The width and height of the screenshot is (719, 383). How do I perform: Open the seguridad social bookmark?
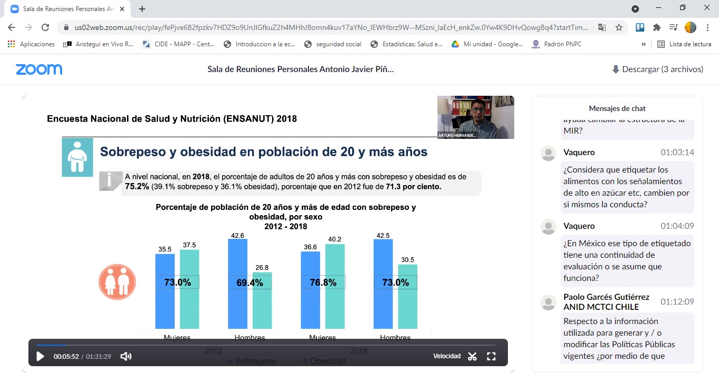[x=333, y=44]
